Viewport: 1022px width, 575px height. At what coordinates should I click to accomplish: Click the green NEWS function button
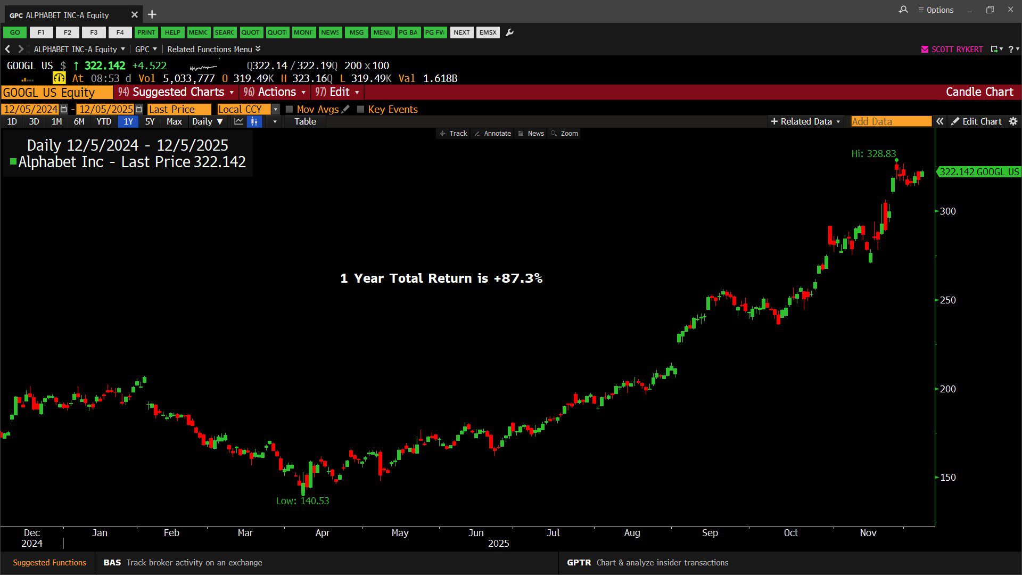click(330, 32)
